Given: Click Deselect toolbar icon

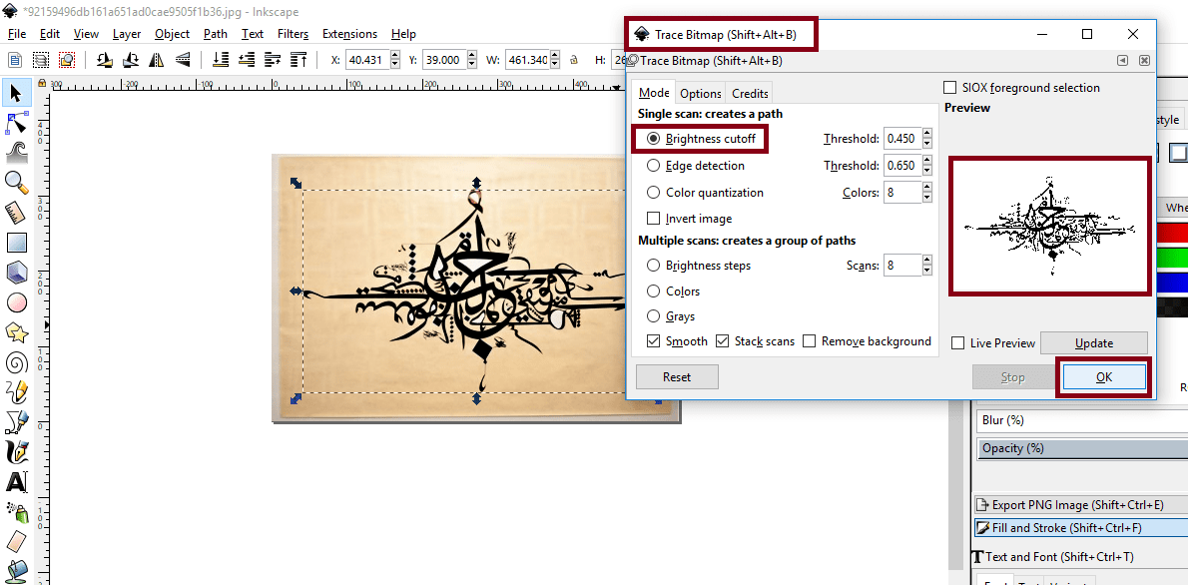Looking at the screenshot, I should point(68,59).
